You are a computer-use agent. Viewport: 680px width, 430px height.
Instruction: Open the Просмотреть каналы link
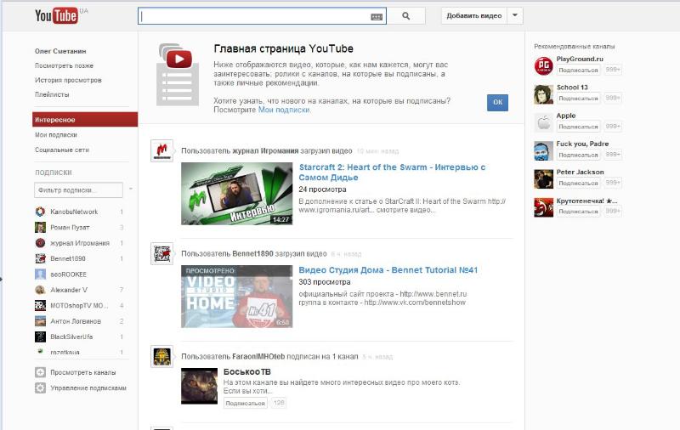(x=82, y=372)
